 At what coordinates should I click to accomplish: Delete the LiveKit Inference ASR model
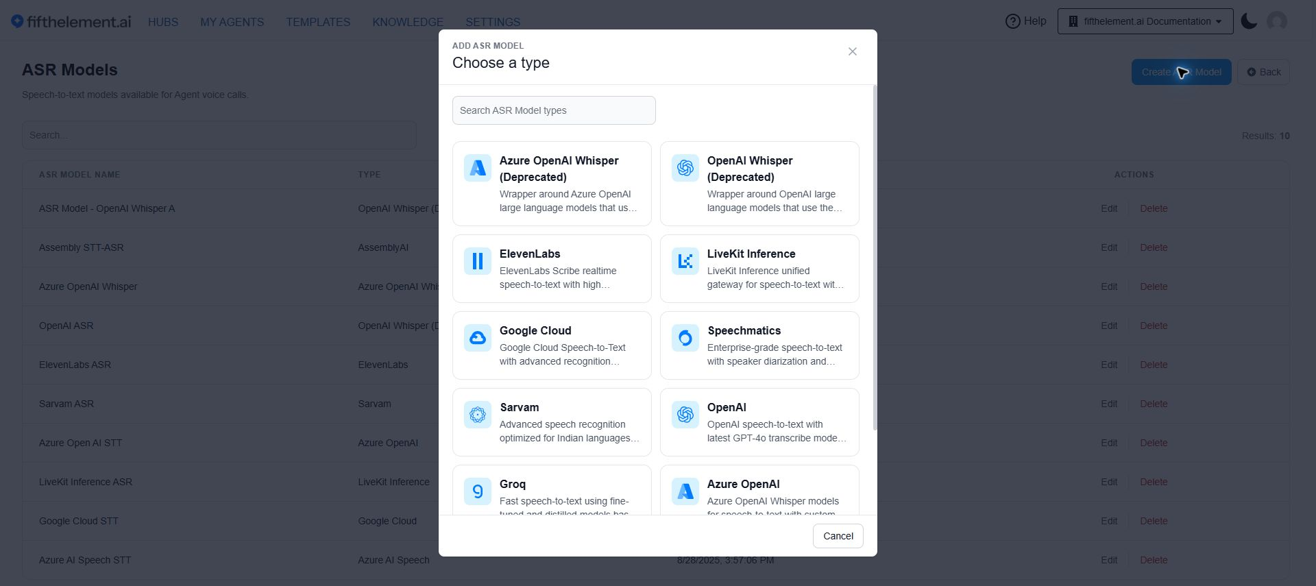(x=1154, y=482)
